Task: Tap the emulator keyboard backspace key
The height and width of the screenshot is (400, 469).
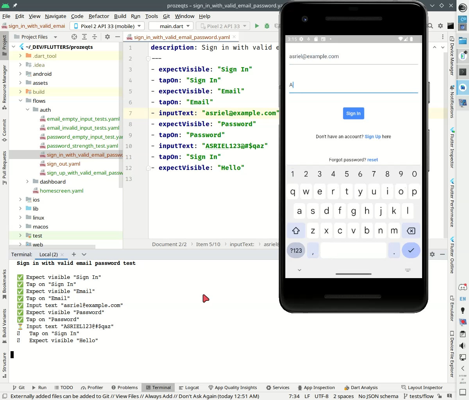Action: click(411, 231)
